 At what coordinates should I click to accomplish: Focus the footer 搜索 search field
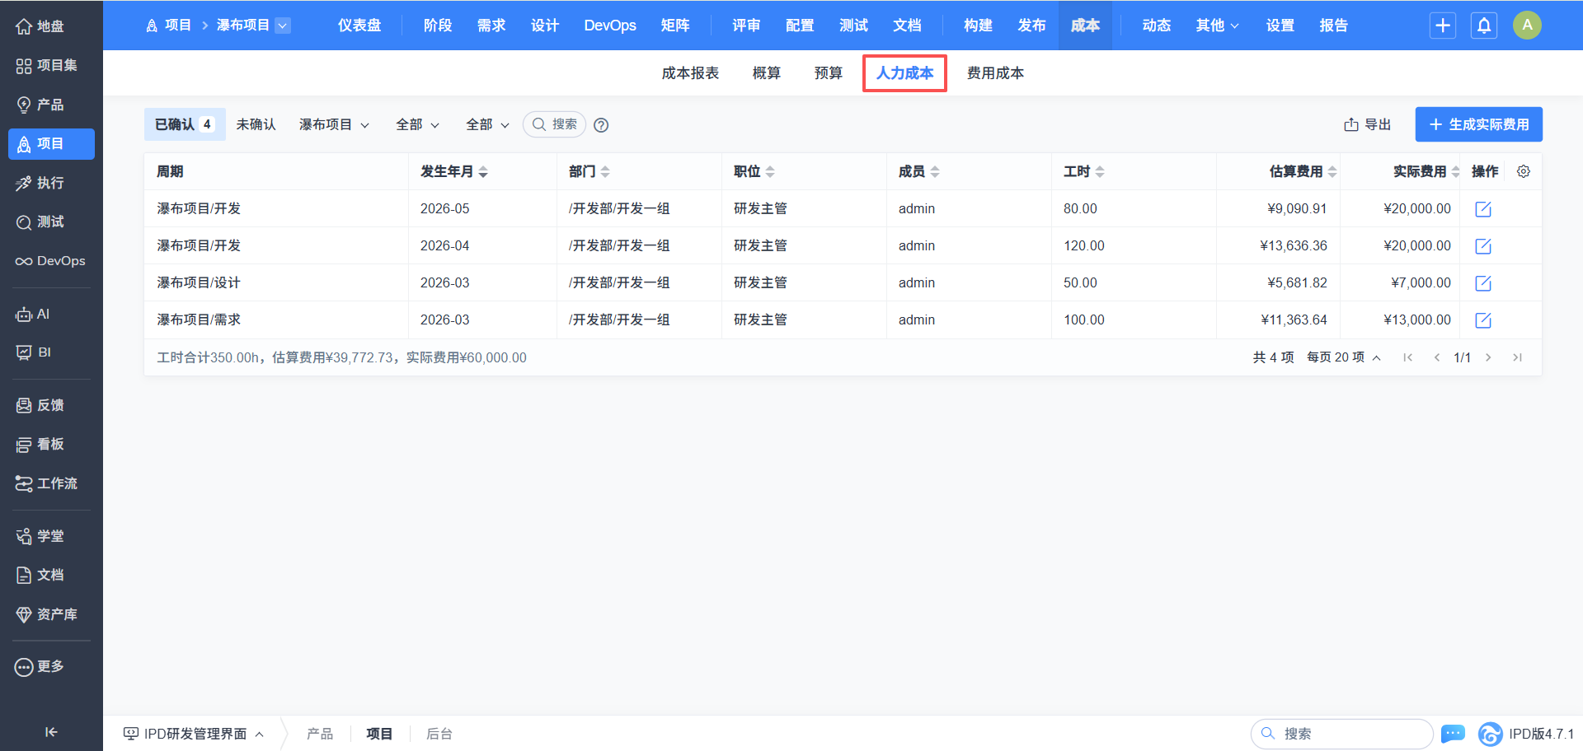(1342, 734)
